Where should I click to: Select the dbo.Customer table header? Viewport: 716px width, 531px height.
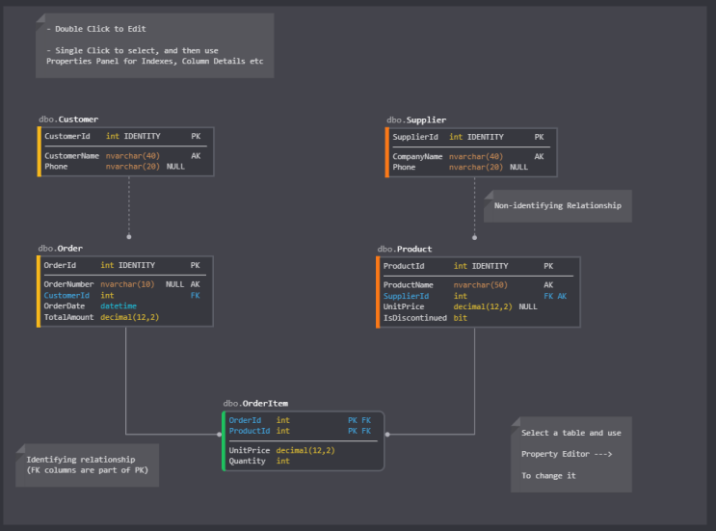[x=68, y=119]
